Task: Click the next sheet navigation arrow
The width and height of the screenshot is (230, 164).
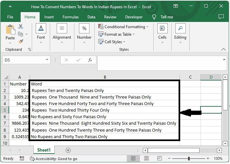Action: (x=20, y=150)
